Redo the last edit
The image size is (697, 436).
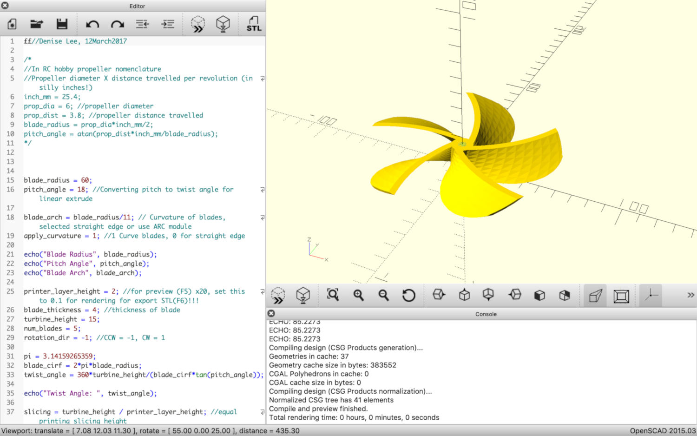(x=118, y=24)
